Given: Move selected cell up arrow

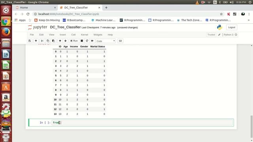Looking at the screenshot, I should 60,41.
